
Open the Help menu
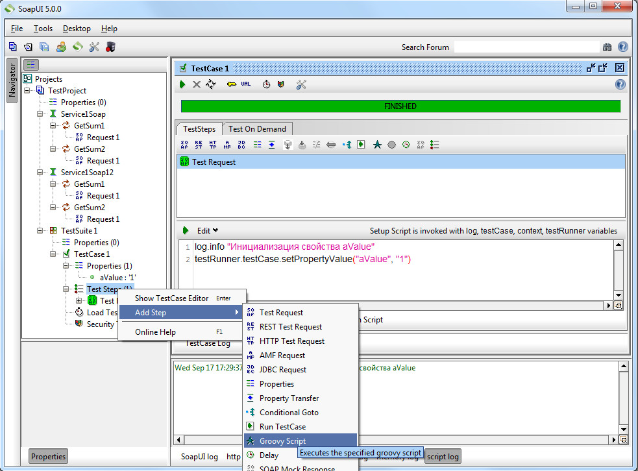(x=109, y=29)
